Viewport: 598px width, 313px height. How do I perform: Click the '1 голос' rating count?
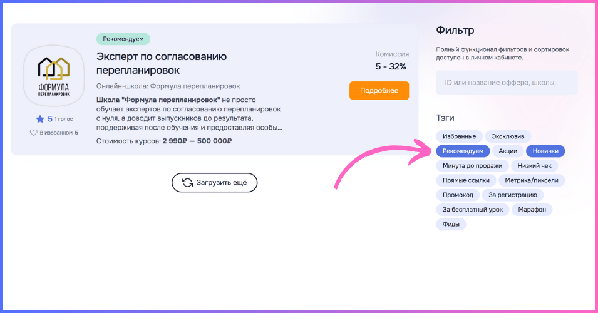(x=64, y=119)
